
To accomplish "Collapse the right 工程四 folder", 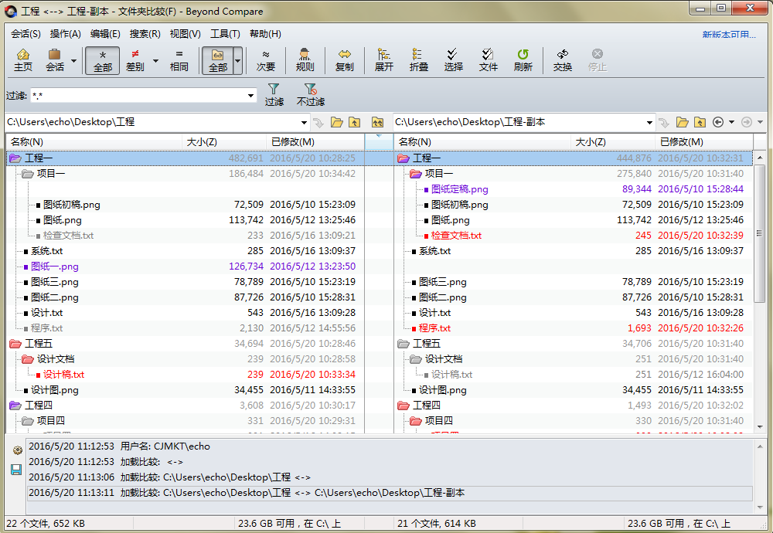I will point(404,406).
